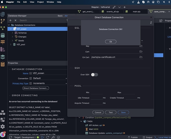Image resolution: width=171 pixels, height=139 pixels.
Task: Open the Target Development dropdown
Action: pyautogui.click(x=25, y=137)
